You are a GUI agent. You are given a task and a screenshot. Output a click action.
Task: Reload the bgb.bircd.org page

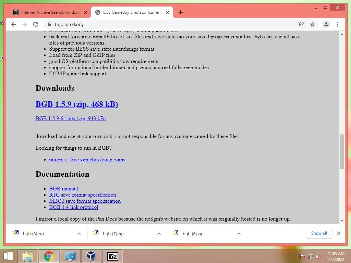click(36, 24)
